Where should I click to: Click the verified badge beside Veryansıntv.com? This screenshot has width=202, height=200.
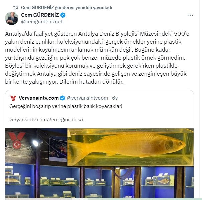(x=63, y=98)
